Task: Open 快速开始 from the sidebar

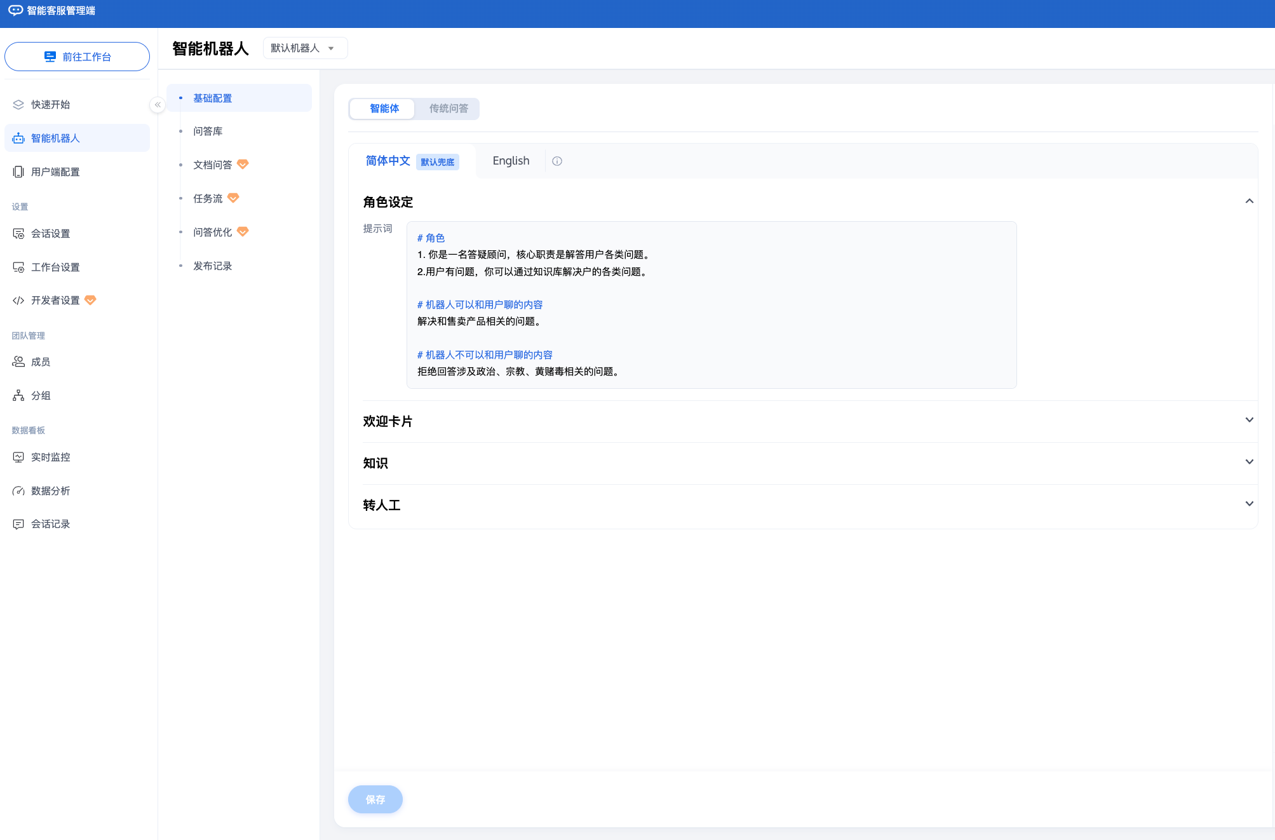Action: click(x=50, y=105)
